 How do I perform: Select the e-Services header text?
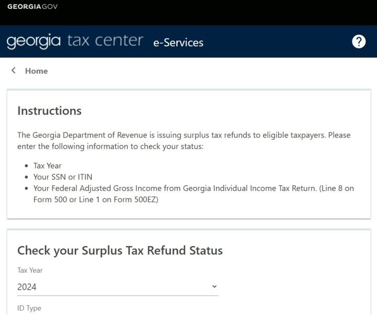pyautogui.click(x=178, y=43)
